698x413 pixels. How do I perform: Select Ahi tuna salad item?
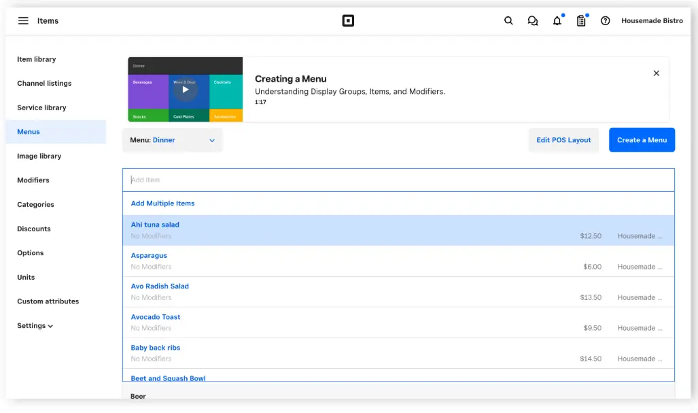(398, 231)
